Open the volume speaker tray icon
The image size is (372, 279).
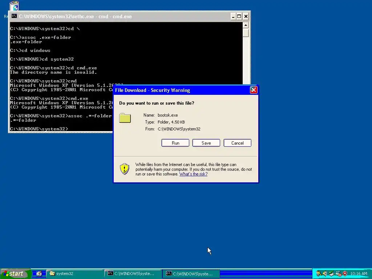tap(325, 274)
